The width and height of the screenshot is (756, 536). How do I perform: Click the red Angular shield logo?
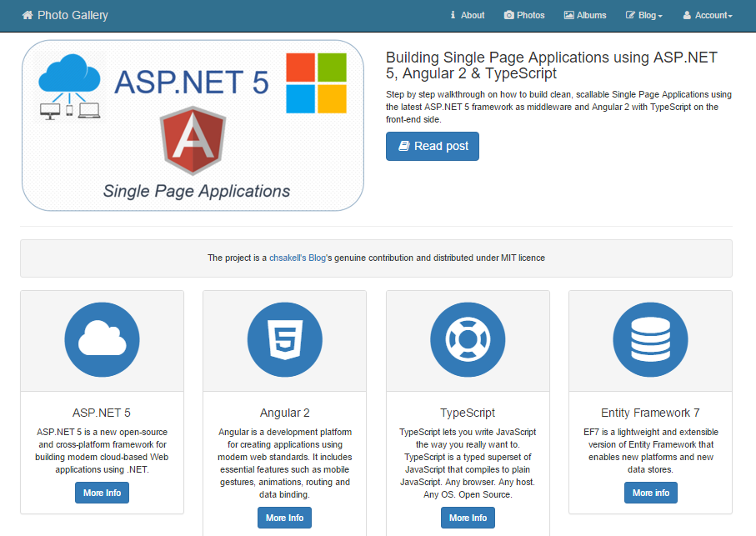[193, 142]
